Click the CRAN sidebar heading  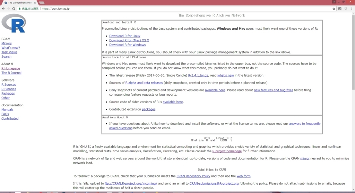[x=6, y=39]
